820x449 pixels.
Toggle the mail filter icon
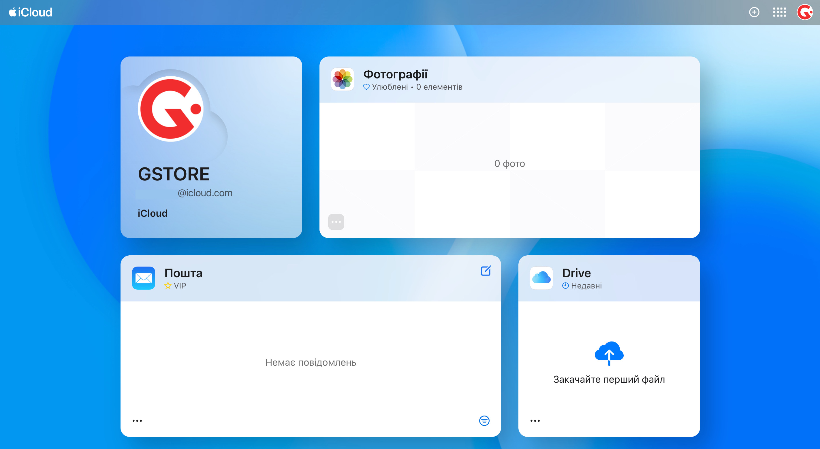click(484, 421)
